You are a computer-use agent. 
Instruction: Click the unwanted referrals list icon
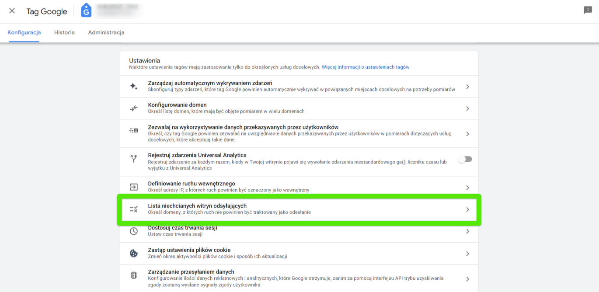pos(134,209)
